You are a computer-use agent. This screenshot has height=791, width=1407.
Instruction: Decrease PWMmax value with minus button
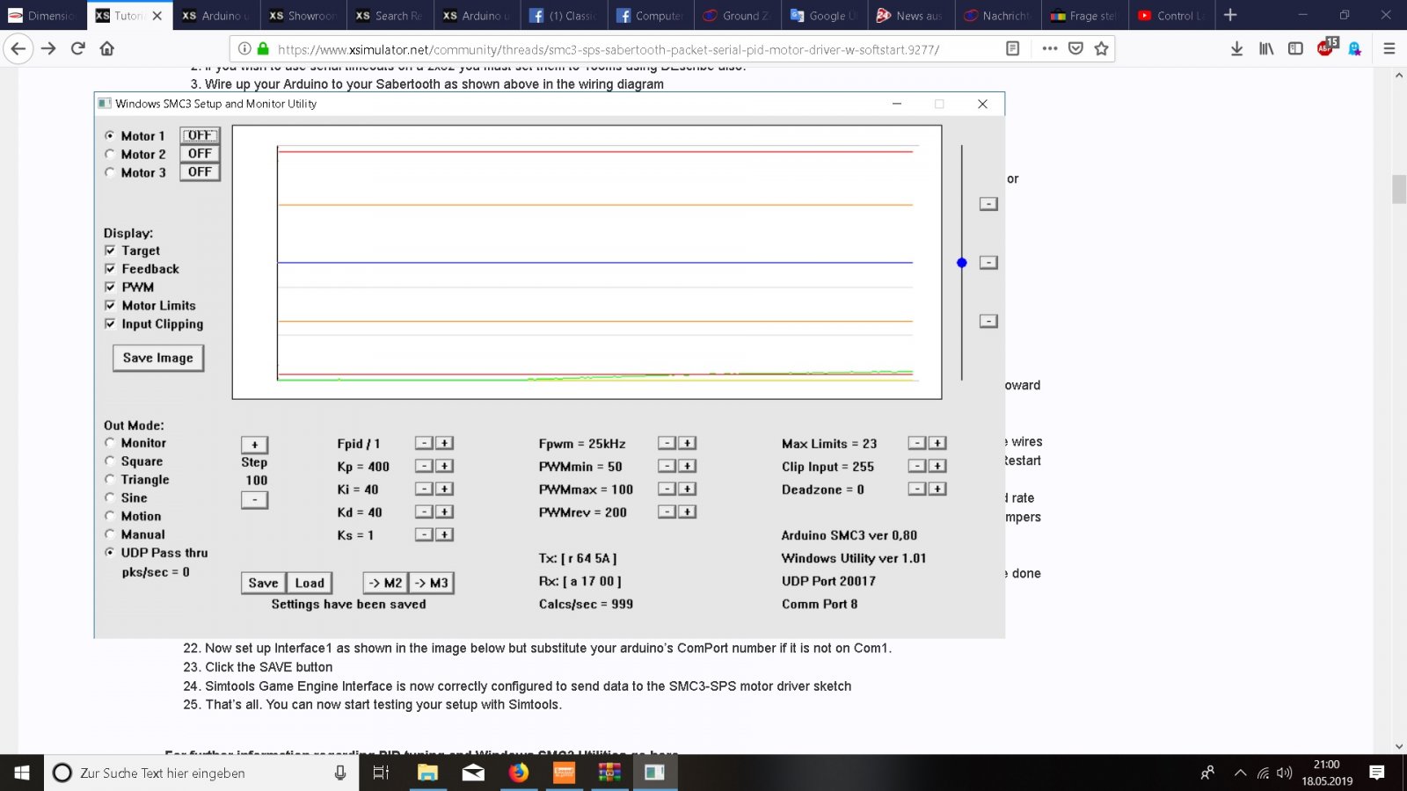pos(667,489)
